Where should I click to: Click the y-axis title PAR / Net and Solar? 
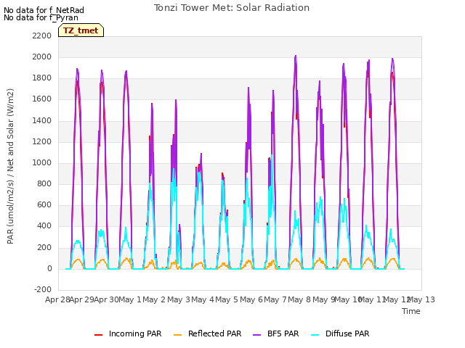(x=10, y=166)
